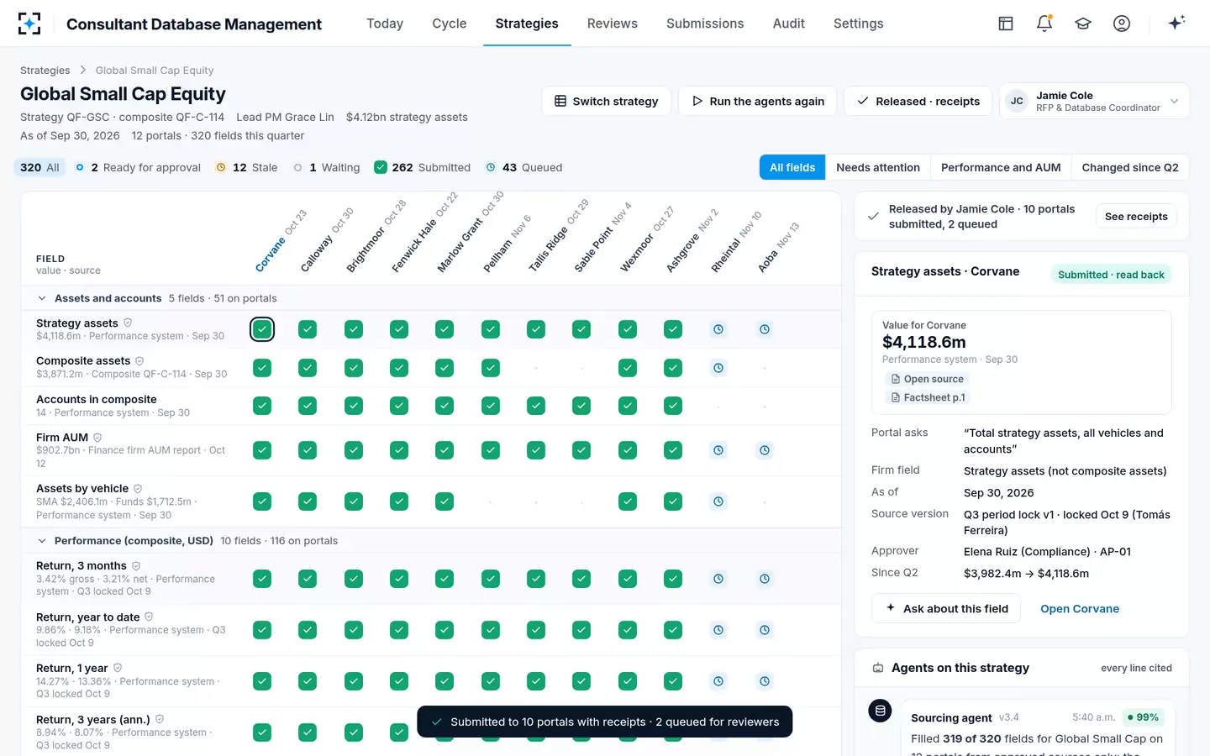
Task: Click the Strategies breadcrumb link
Action: coord(45,71)
